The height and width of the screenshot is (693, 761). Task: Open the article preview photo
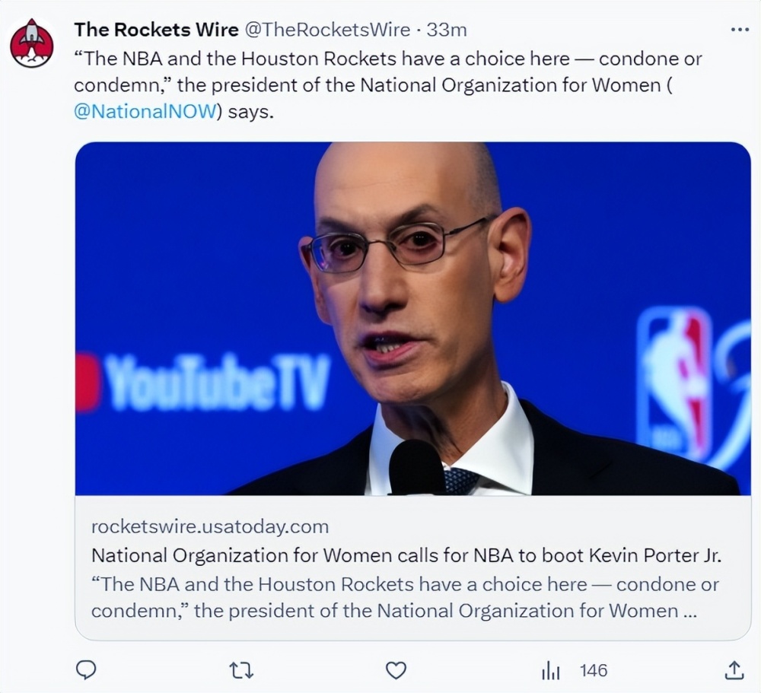click(x=412, y=318)
